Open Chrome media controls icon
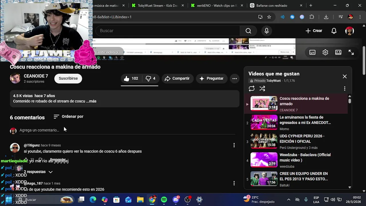This screenshot has height=206, width=366. coord(341,17)
